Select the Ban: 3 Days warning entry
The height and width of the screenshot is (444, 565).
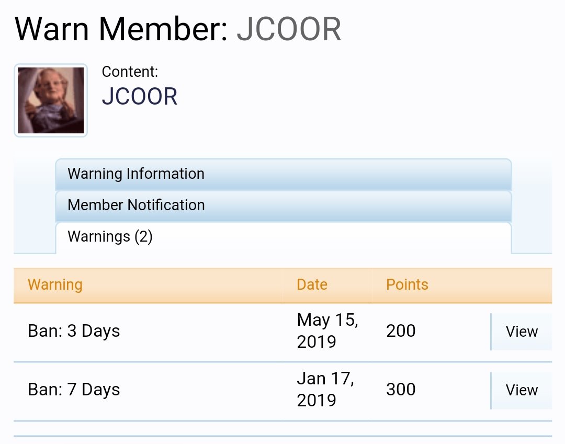tap(74, 331)
